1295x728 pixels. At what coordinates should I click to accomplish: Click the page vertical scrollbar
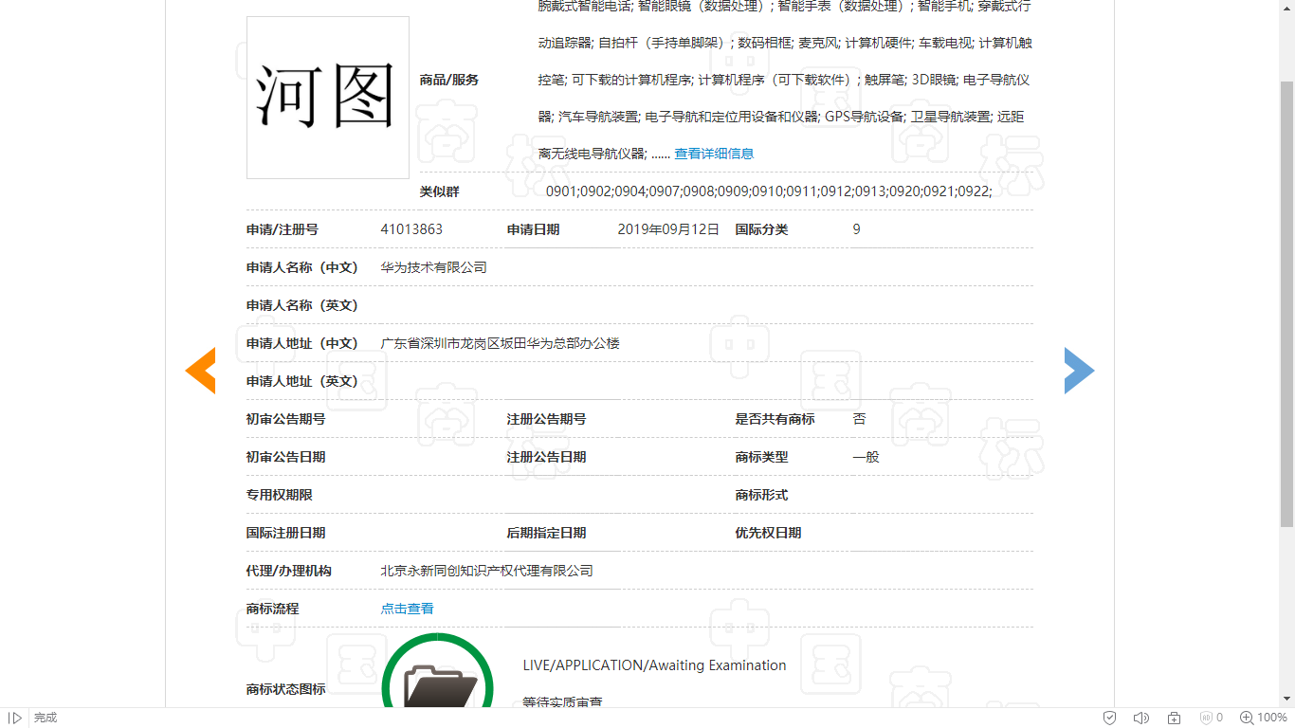1286,303
